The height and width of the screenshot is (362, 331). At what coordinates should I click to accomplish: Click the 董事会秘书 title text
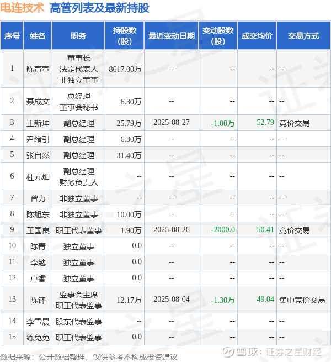[78, 107]
